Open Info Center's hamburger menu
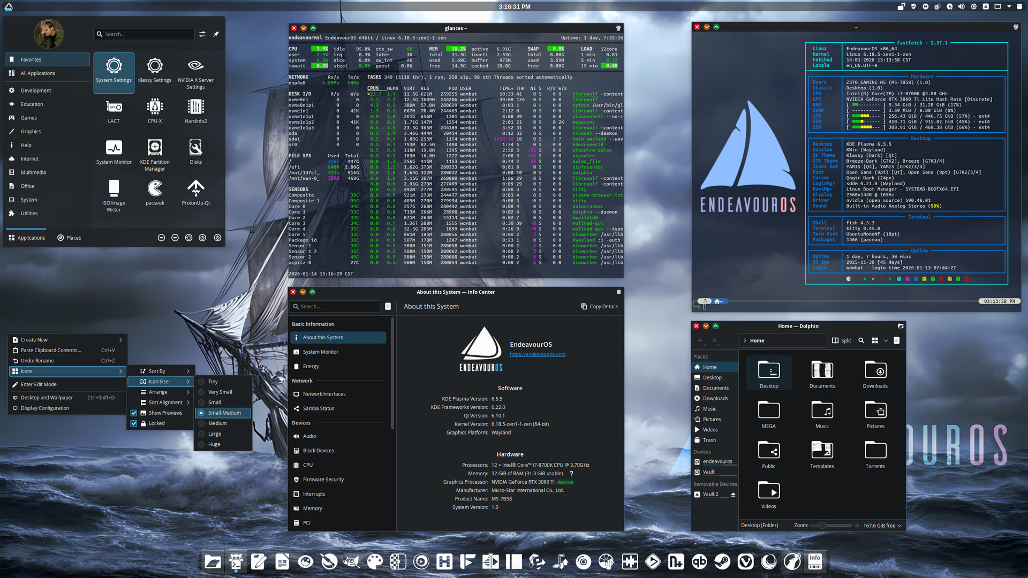Screen dimensions: 1028x578 (x=388, y=307)
